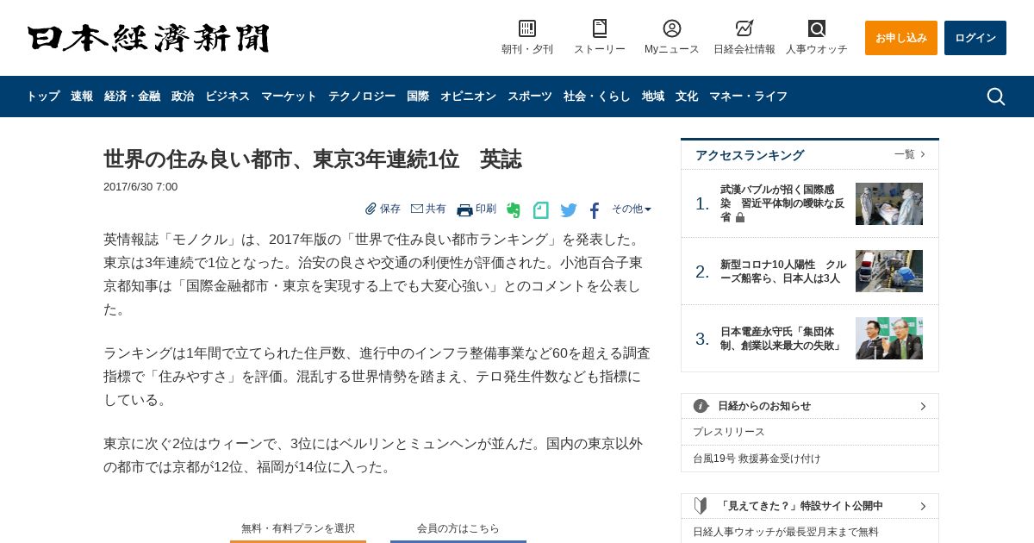Screen dimensions: 1034x543
Task: Select the 会員の方はこちら tab
Action: click(458, 529)
